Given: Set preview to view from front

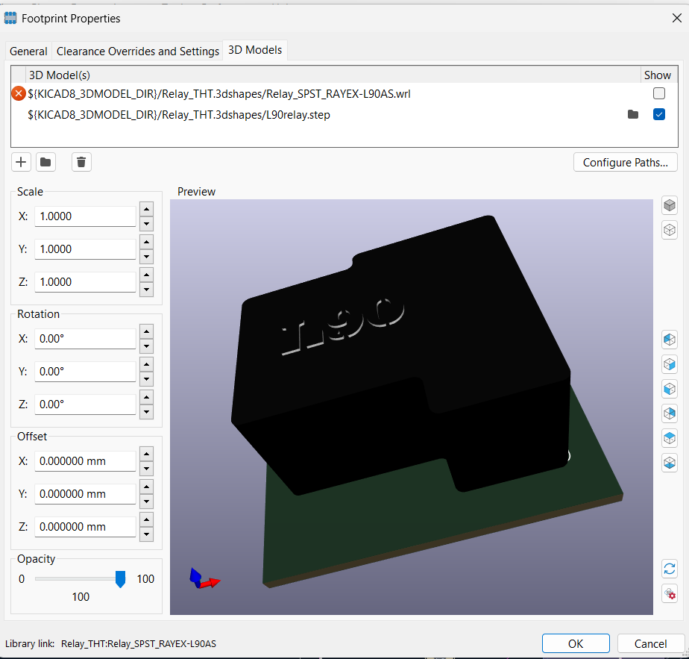Looking at the screenshot, I should (x=669, y=389).
